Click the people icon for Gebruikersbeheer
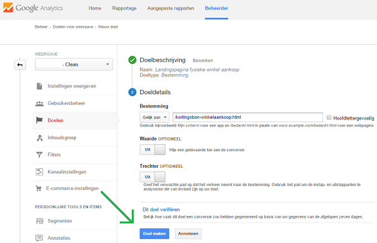Viewport: 377px width, 243px height. click(39, 104)
